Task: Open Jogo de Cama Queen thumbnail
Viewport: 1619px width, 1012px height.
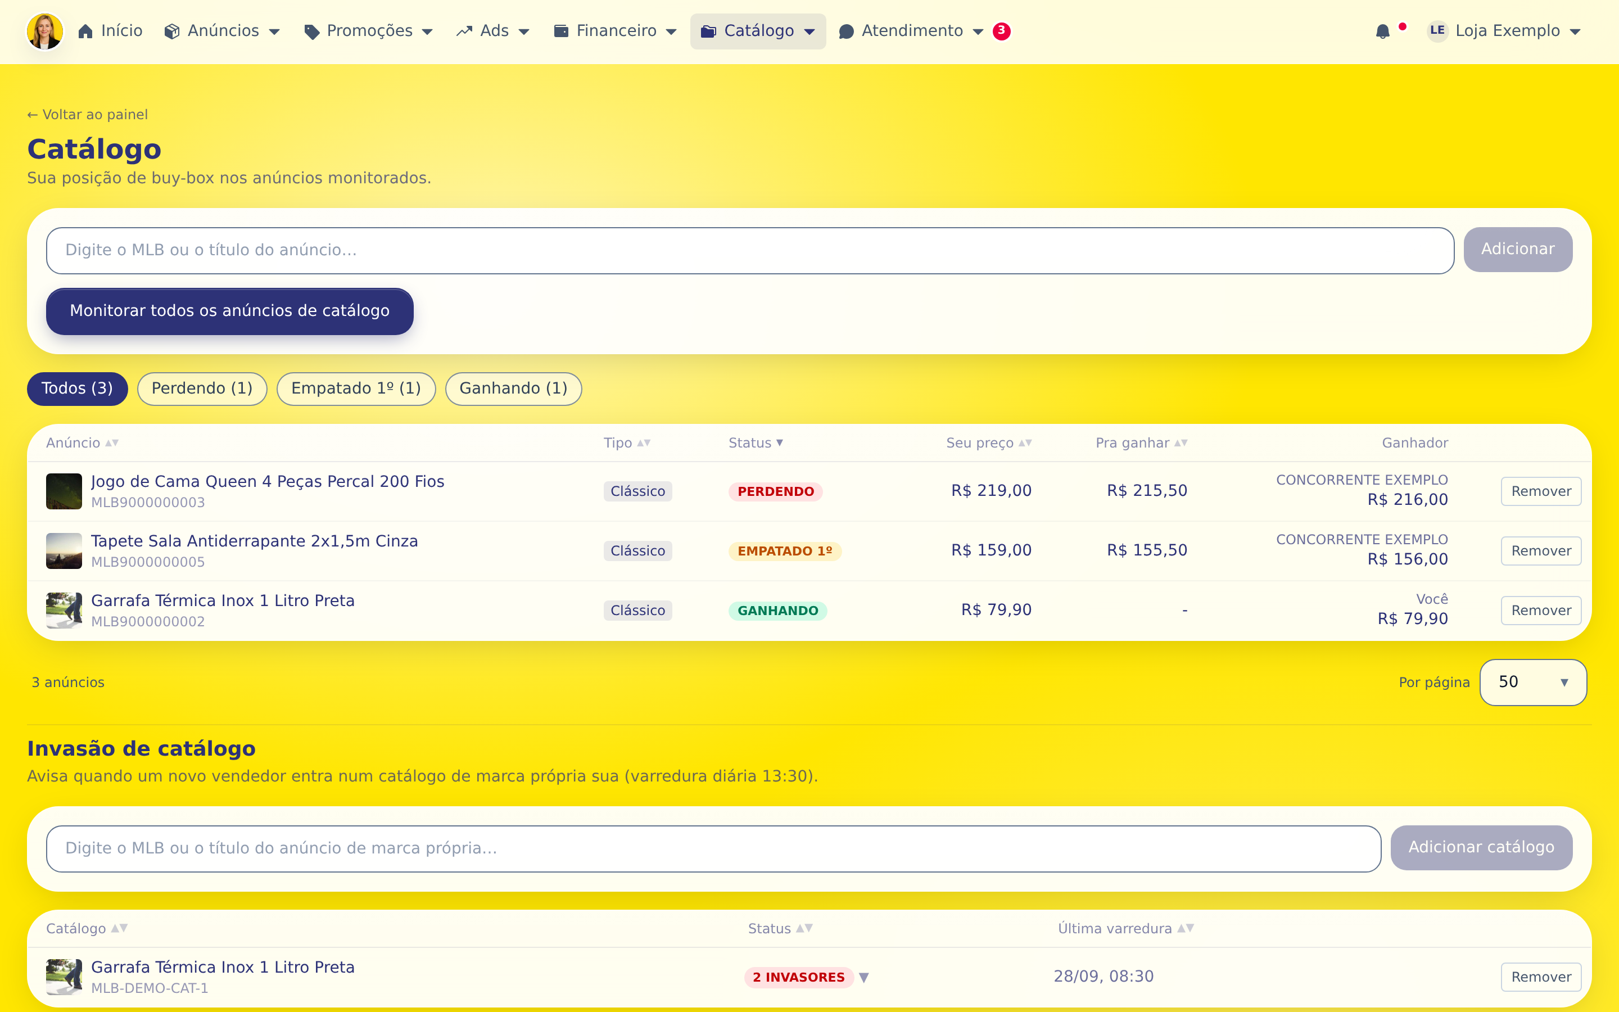Action: (64, 491)
